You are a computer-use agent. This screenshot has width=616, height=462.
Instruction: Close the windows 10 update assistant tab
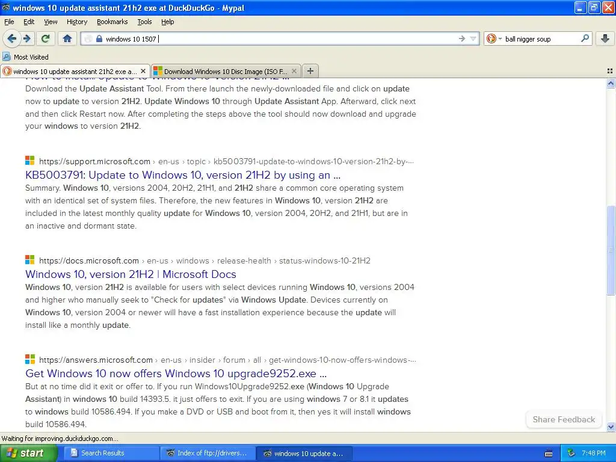click(x=143, y=71)
